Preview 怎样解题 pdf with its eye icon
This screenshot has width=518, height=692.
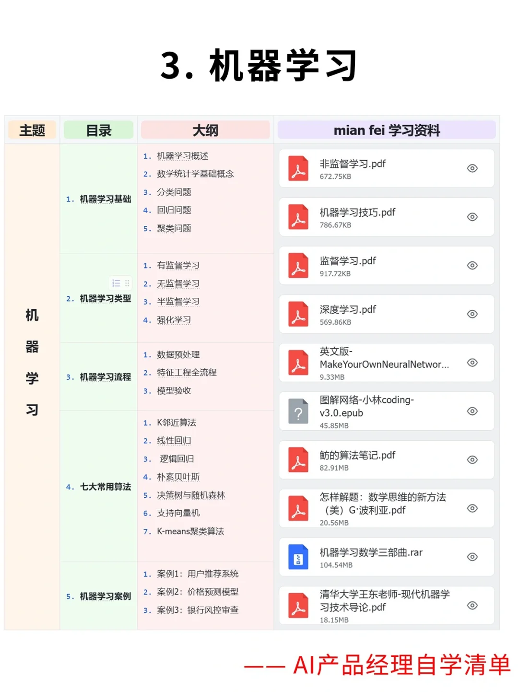click(472, 508)
